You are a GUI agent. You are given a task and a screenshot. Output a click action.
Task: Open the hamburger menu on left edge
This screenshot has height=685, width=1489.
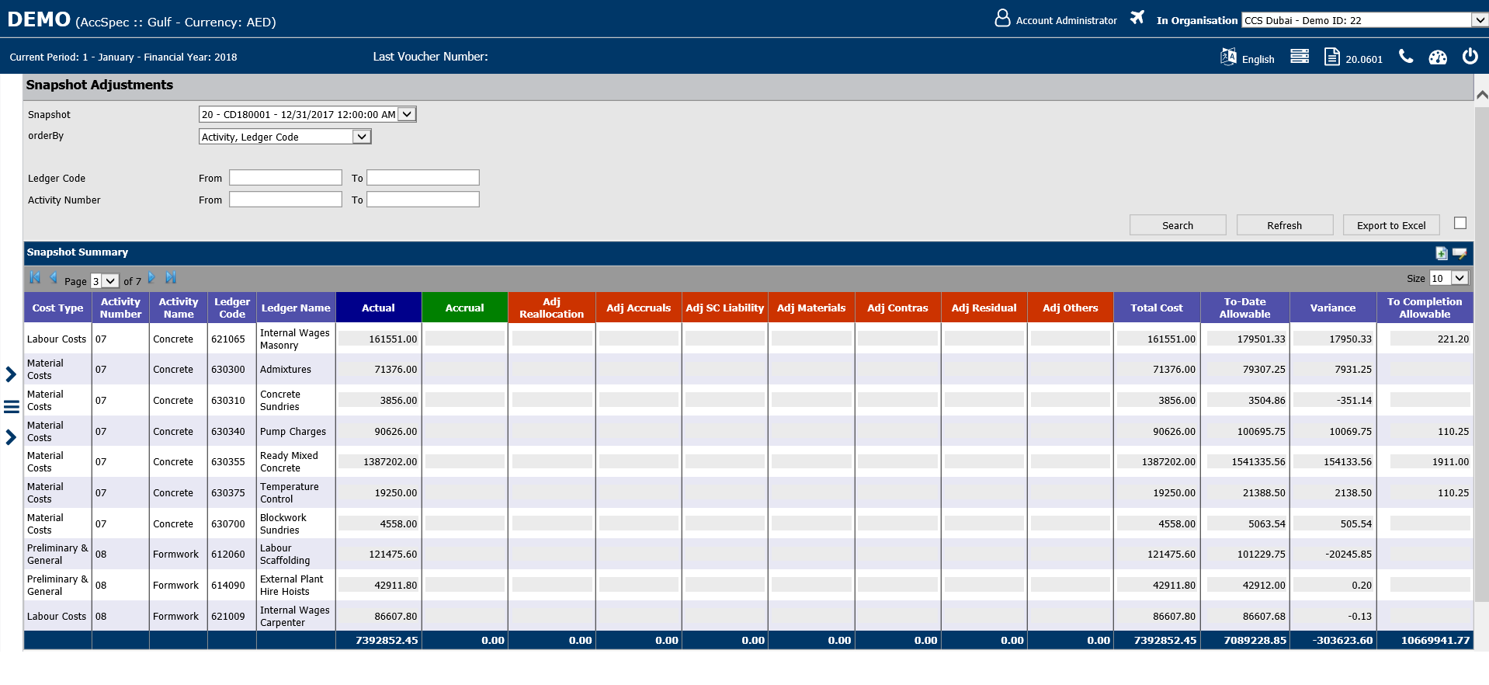coord(12,406)
